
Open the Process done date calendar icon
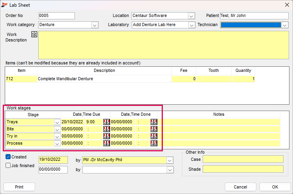click(154, 143)
